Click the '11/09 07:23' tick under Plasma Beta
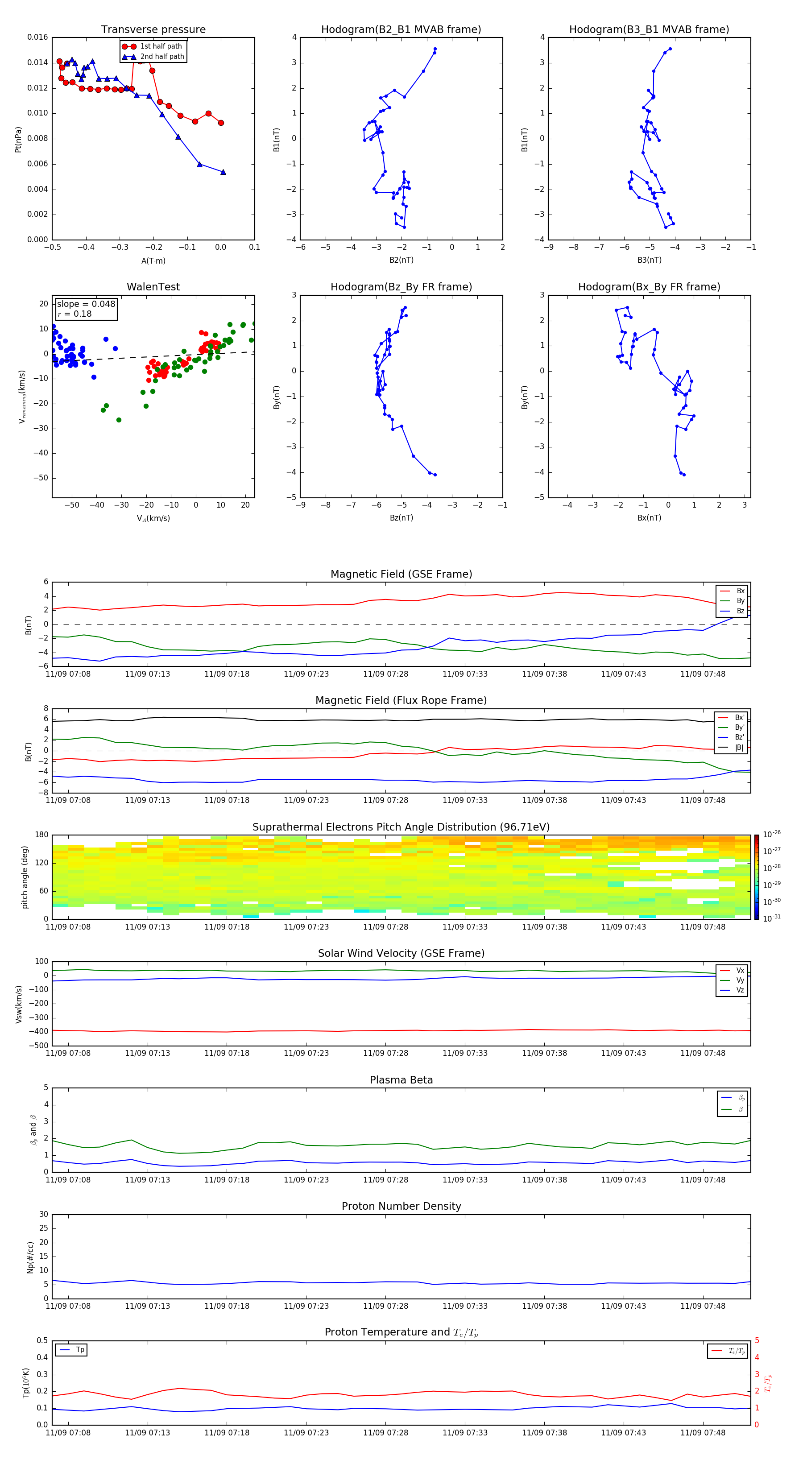This screenshot has width=803, height=1472. tap(306, 1180)
